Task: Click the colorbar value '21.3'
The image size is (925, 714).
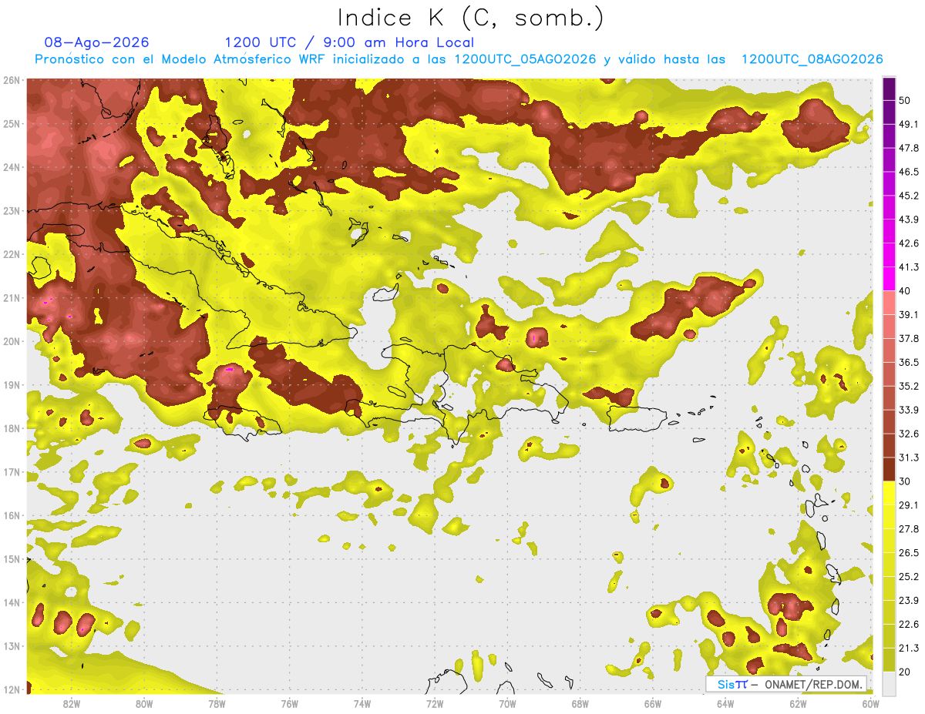Action: (909, 649)
